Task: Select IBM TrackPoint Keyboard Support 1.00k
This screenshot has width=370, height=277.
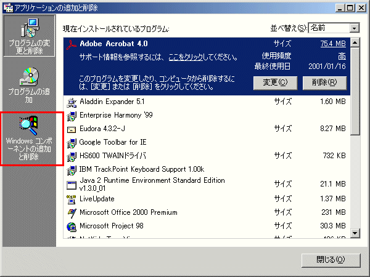Action: coord(207,169)
